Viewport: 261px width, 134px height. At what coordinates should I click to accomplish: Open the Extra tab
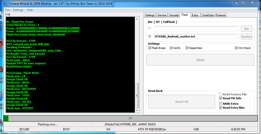[x=195, y=15]
